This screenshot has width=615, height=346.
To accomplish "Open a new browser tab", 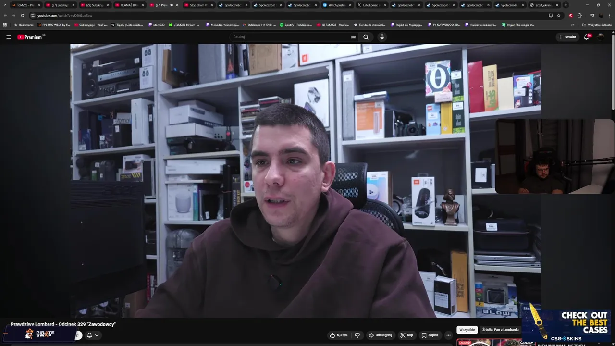I will tap(566, 5).
